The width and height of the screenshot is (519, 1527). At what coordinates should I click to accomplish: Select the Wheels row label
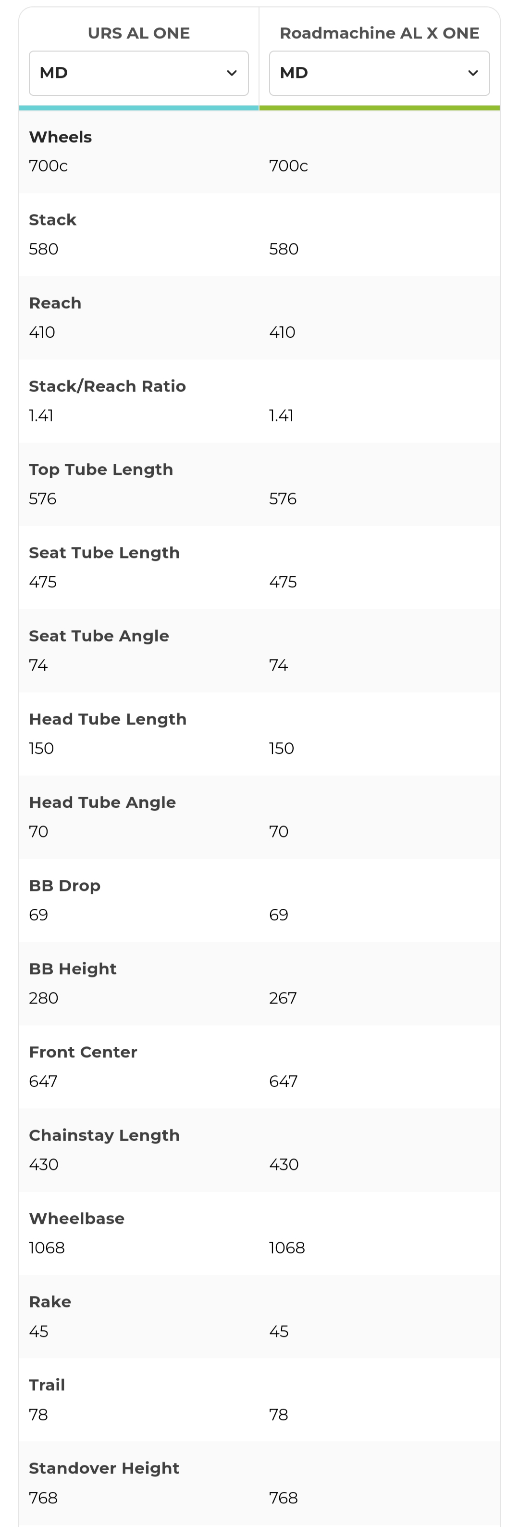[x=61, y=137]
